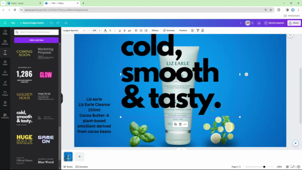Decrease font size with minus button
Viewport: 302px width, 170px height.
[89, 30]
